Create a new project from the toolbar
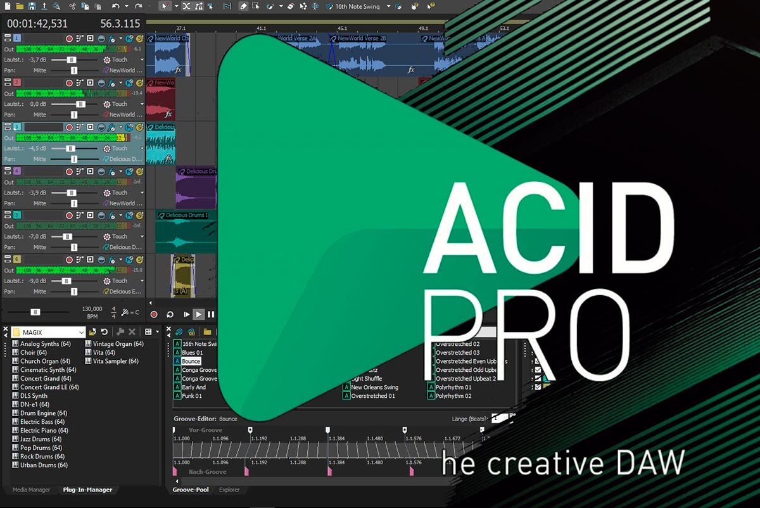This screenshot has height=508, width=760. point(8,6)
